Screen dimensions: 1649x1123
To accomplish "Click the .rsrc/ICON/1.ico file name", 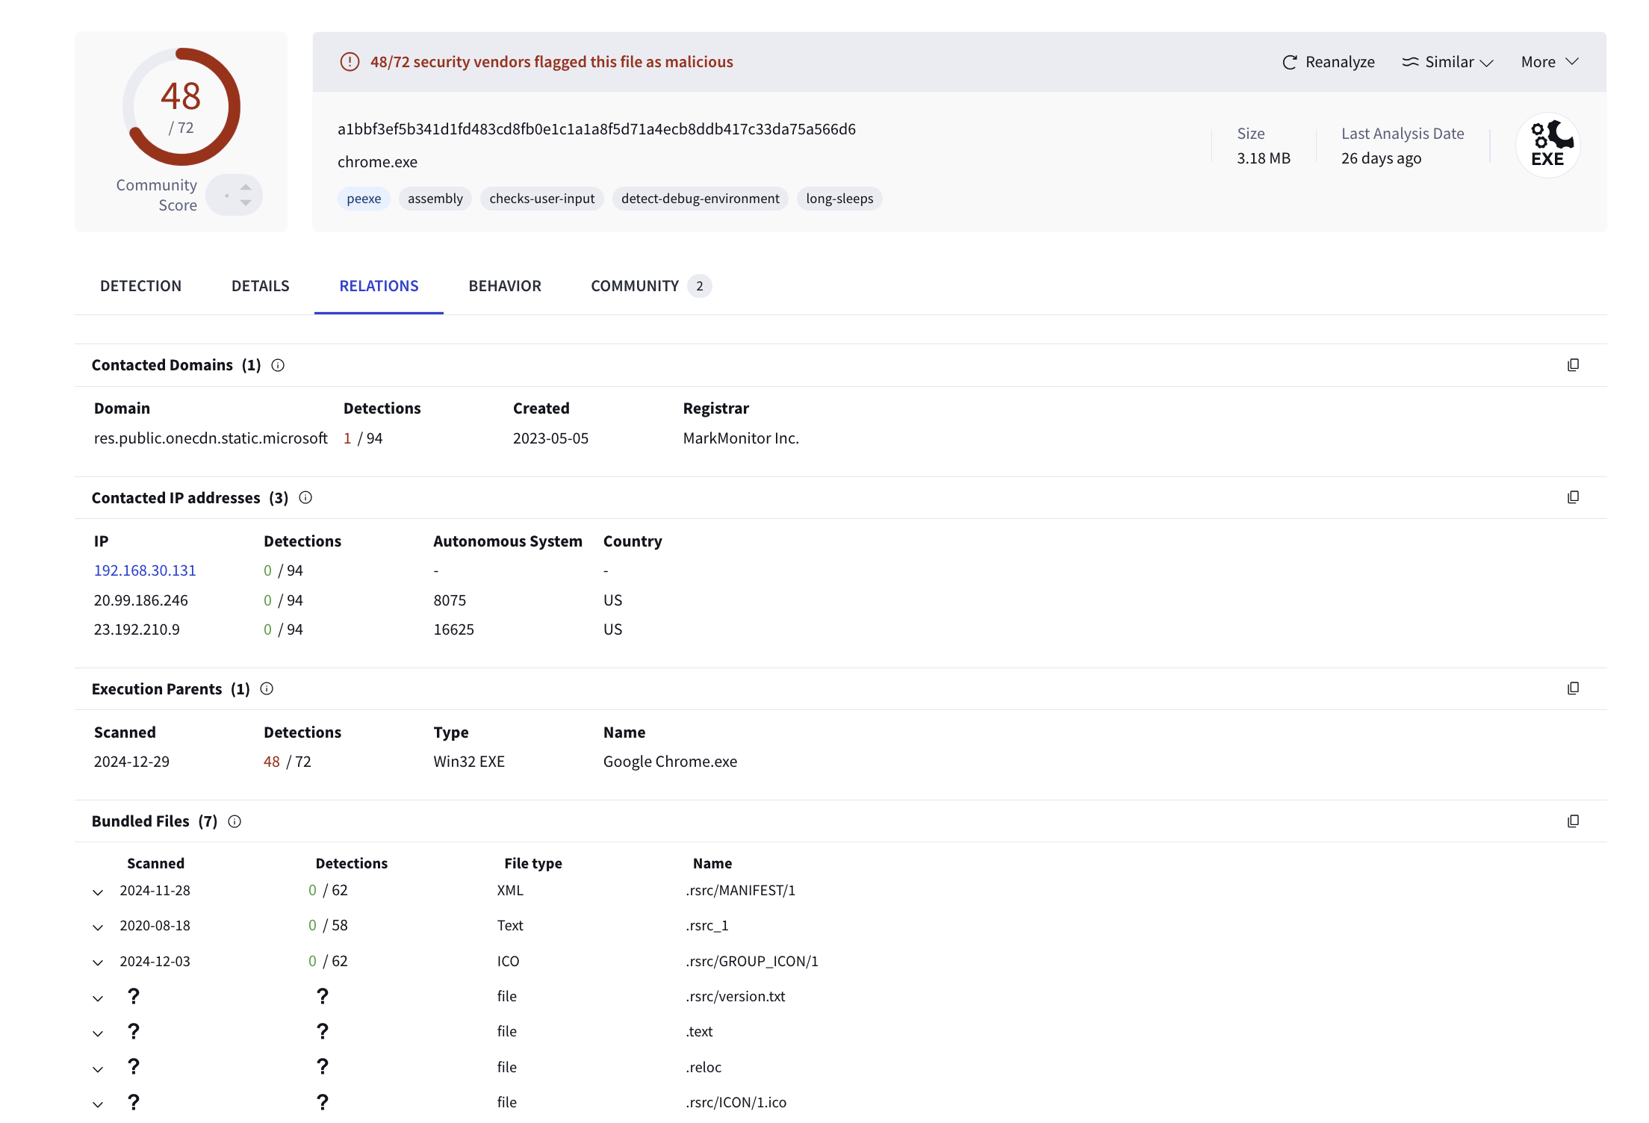I will coord(736,1102).
